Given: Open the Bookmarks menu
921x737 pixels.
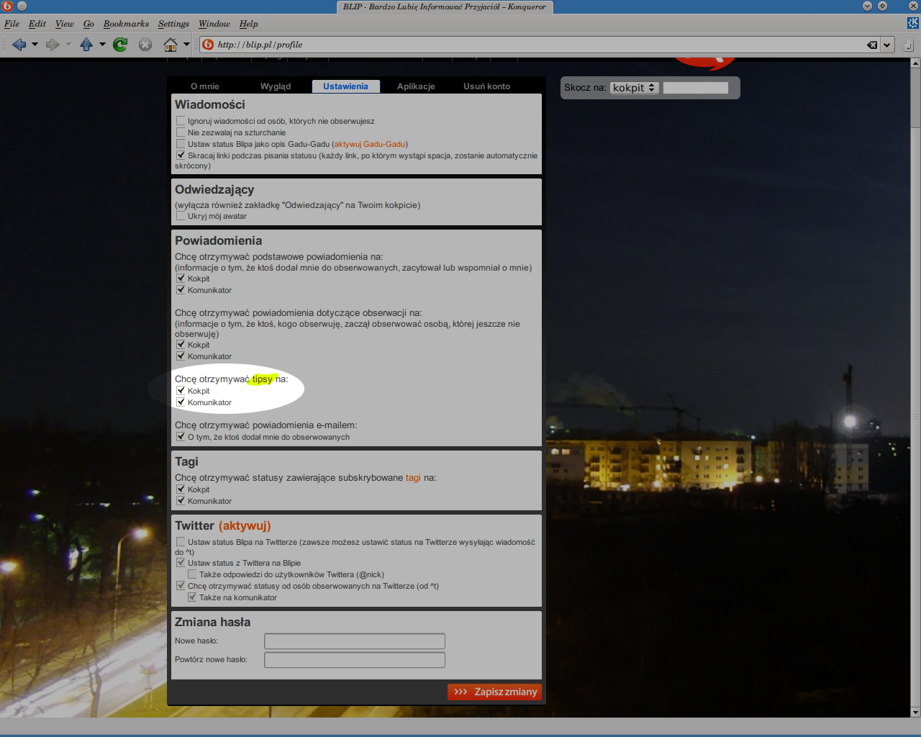Looking at the screenshot, I should tap(126, 24).
